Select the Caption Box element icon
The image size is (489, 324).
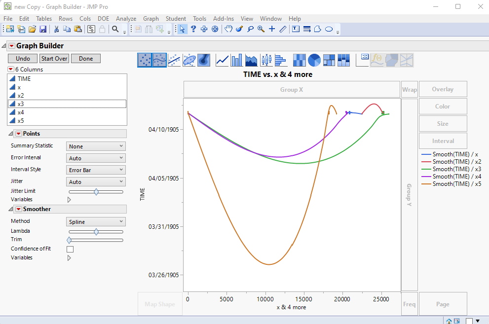coord(362,60)
